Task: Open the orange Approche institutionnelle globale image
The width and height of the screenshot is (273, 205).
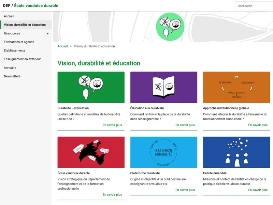Action: (x=236, y=87)
